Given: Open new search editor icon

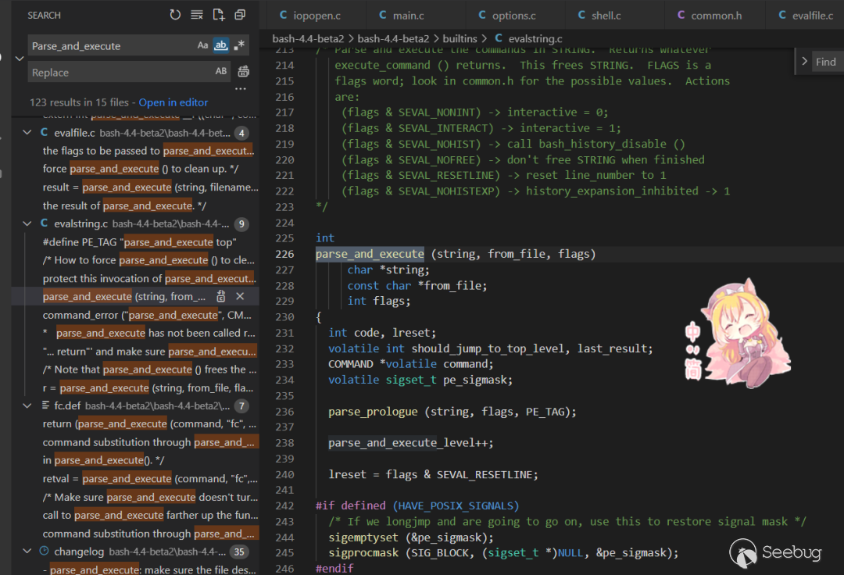Looking at the screenshot, I should pos(218,15).
